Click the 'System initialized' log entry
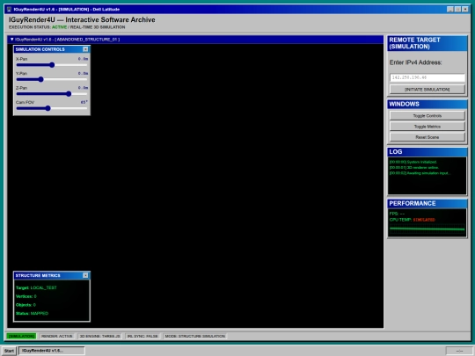 click(413, 162)
